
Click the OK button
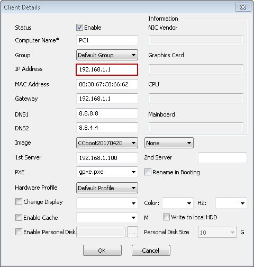tap(102, 251)
